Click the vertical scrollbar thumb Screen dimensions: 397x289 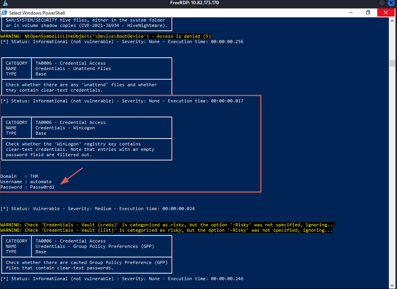[392, 63]
